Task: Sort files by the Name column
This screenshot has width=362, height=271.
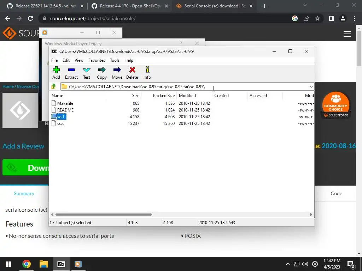Action: (x=78, y=95)
